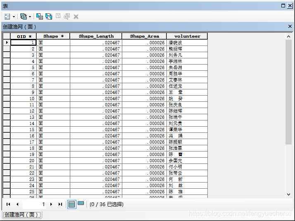Image resolution: width=295 pixels, height=221 pixels.
Task: Select the Shape_Length column header
Action: (96, 36)
